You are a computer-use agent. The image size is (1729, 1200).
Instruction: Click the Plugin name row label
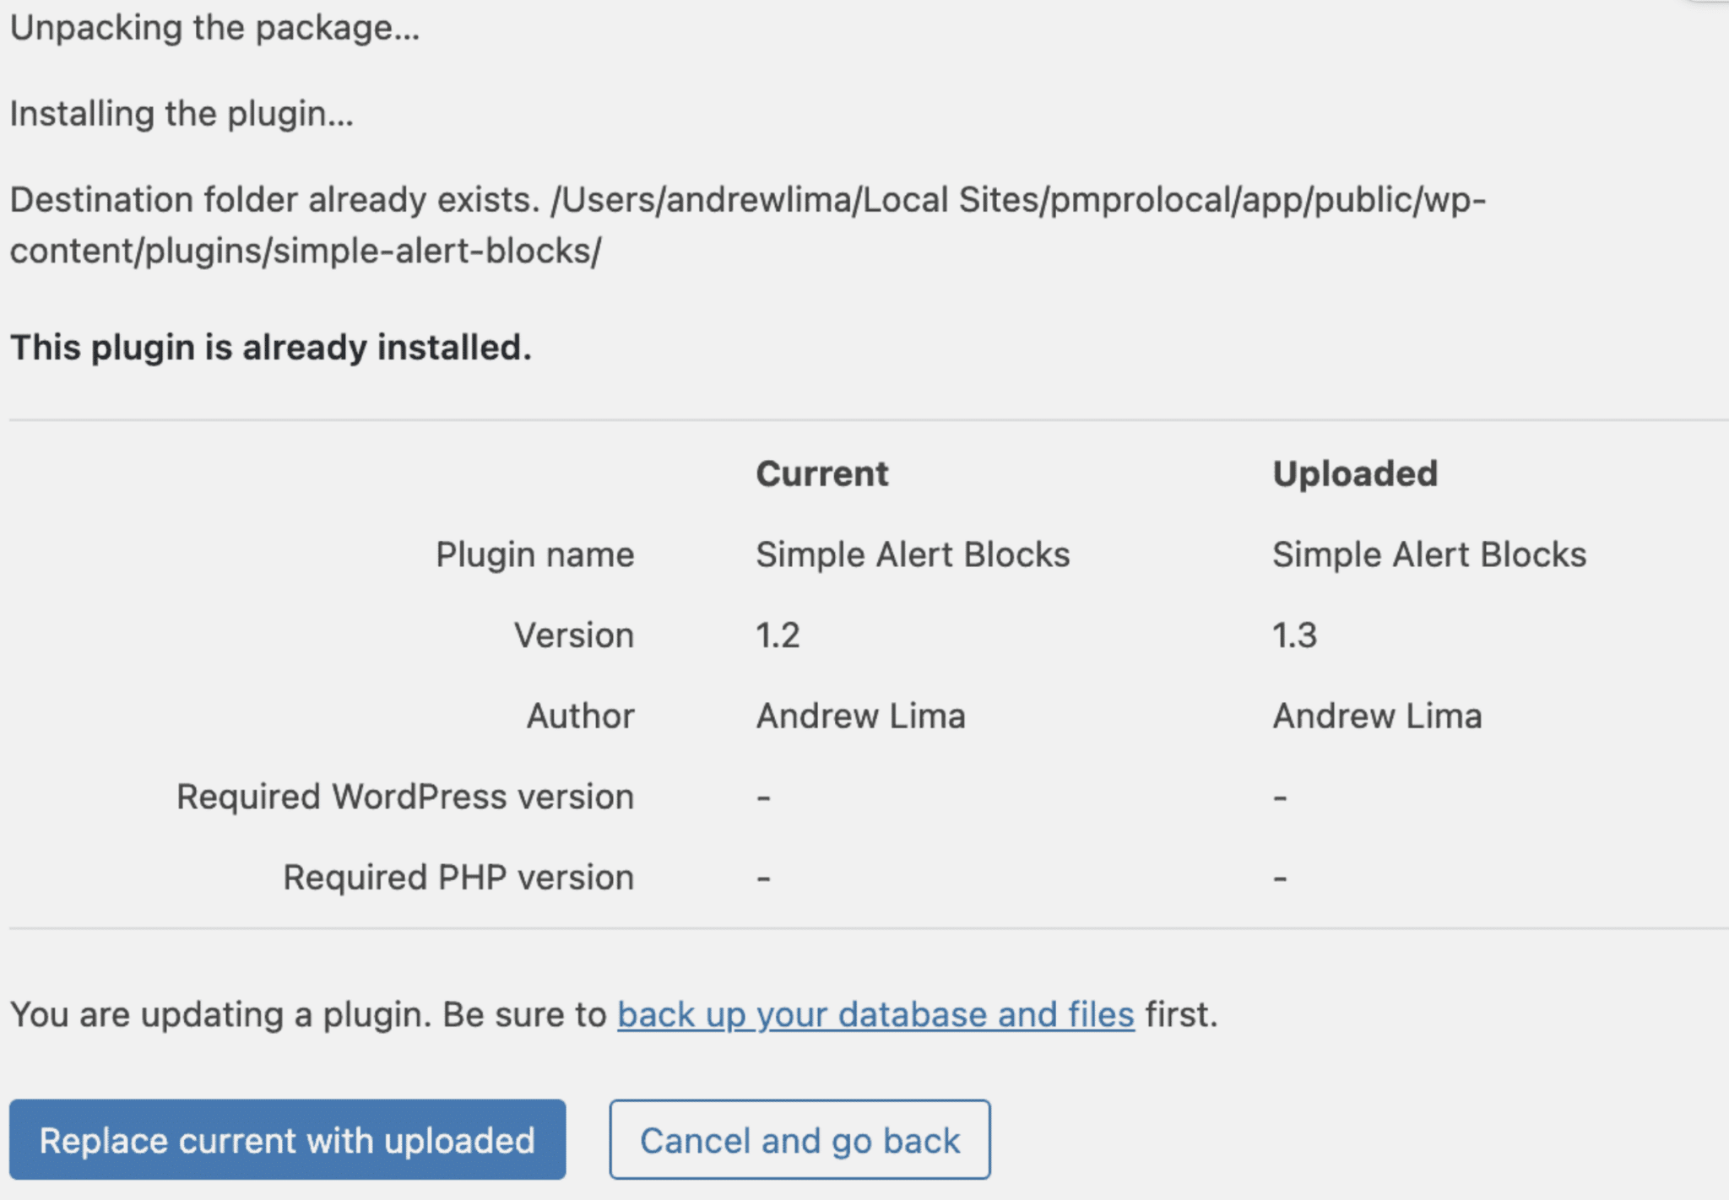[x=535, y=554]
